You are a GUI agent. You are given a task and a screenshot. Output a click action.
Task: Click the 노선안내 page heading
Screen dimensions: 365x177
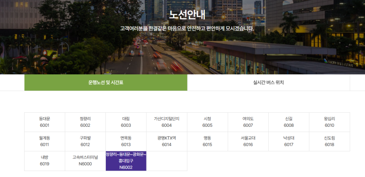[187, 15]
